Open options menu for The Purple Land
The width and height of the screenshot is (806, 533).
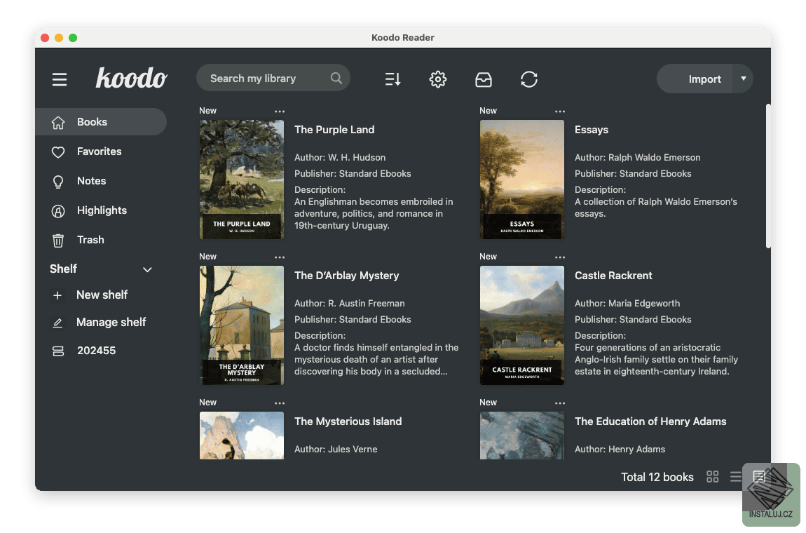[x=279, y=111]
